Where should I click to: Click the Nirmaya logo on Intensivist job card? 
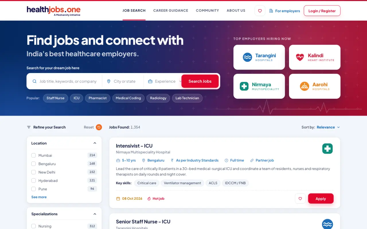click(327, 149)
